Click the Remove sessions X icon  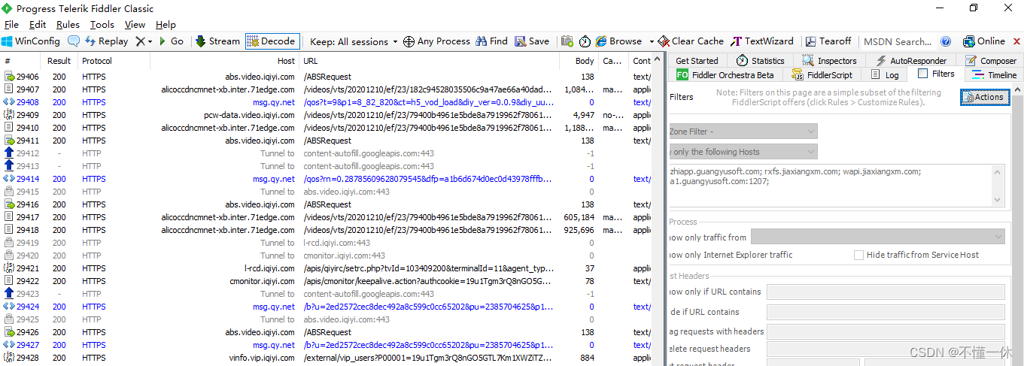click(x=140, y=41)
